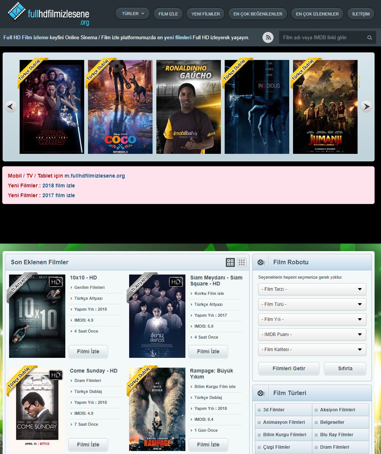Image resolution: width=381 pixels, height=454 pixels.
Task: Switch to small grid view icon
Action: click(x=242, y=262)
